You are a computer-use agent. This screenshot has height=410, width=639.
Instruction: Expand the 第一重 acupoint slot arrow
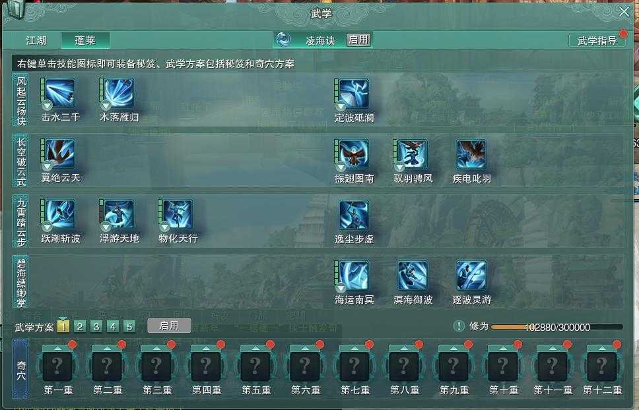pos(57,349)
